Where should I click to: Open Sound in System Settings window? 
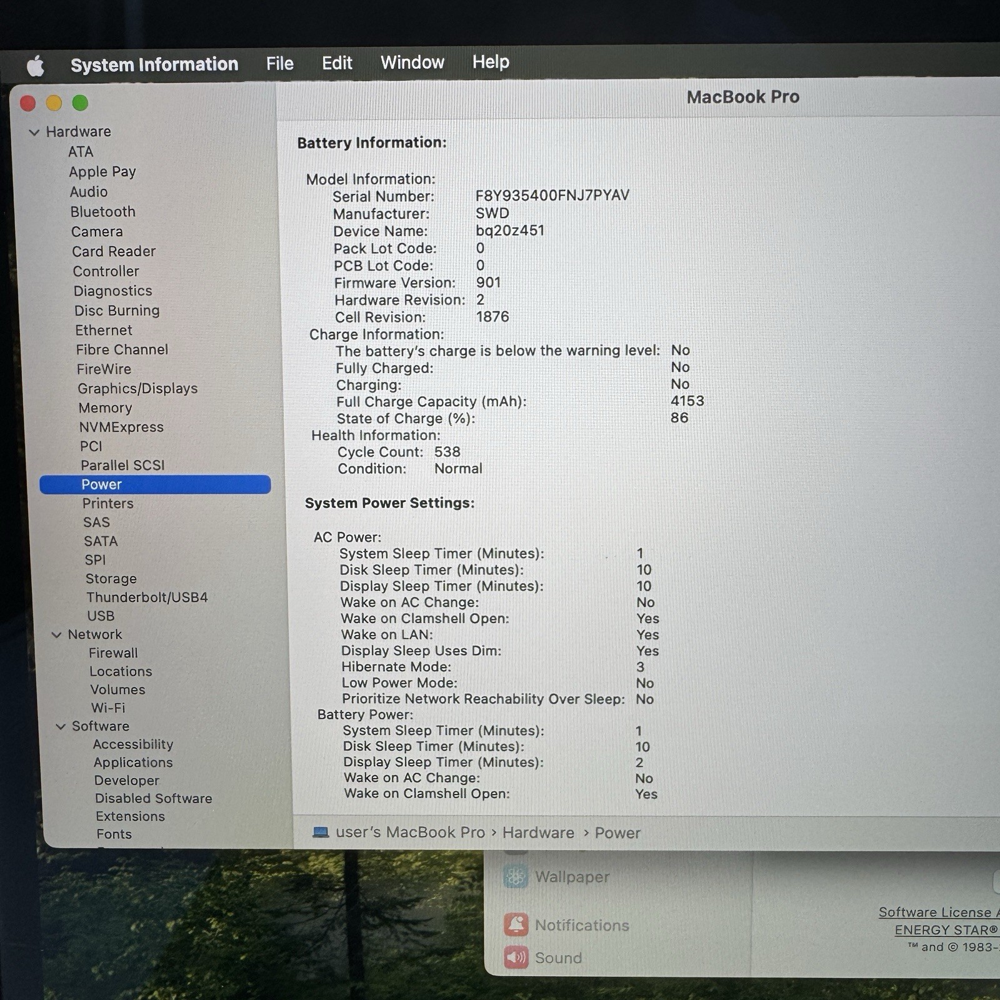pyautogui.click(x=542, y=957)
